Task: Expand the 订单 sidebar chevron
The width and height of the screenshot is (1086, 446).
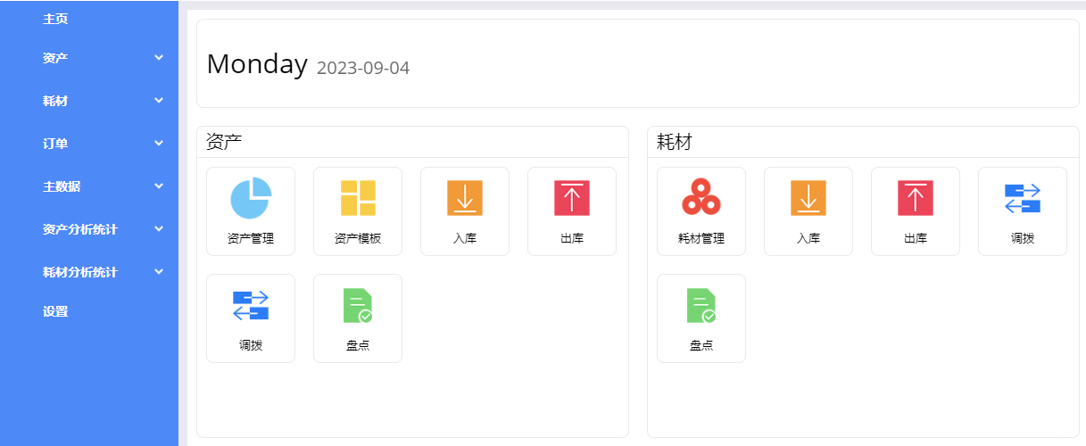Action: point(159,143)
